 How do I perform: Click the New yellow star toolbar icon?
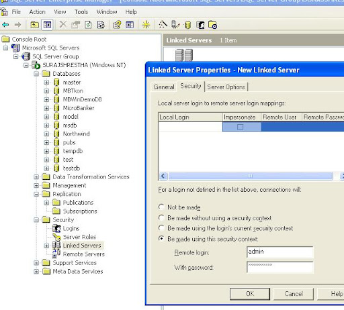tap(146, 25)
